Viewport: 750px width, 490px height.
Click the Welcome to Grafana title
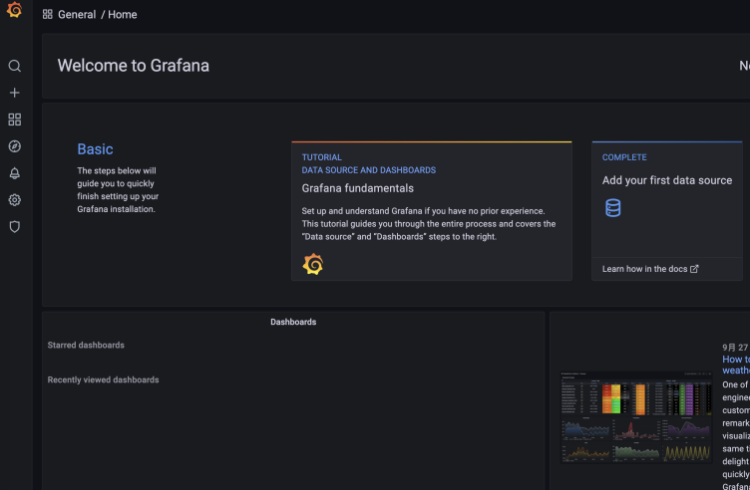(x=134, y=66)
